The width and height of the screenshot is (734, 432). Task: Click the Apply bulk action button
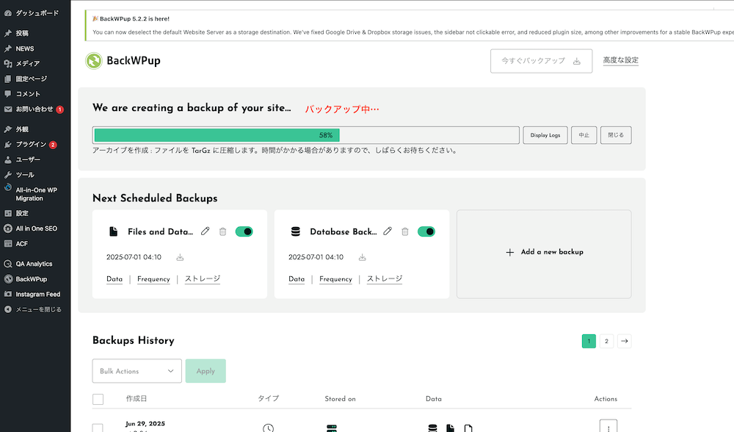click(x=206, y=371)
